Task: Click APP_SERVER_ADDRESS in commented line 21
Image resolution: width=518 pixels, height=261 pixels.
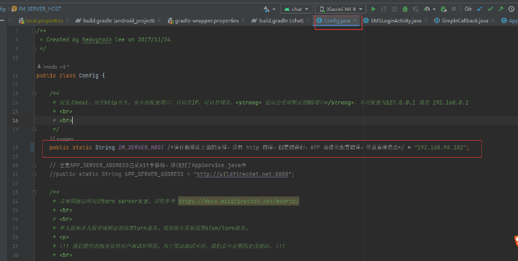Action: [x=154, y=174]
